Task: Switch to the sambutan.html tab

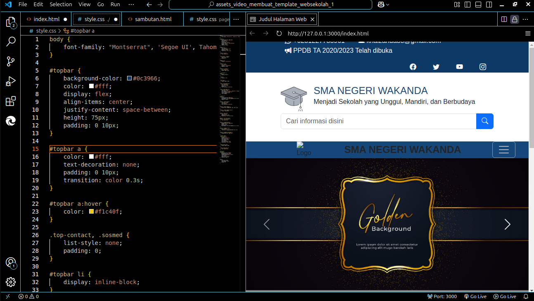Action: [x=153, y=19]
